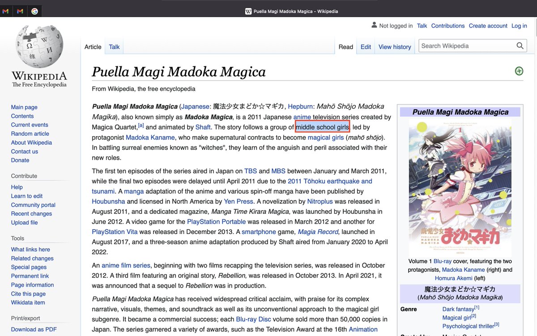This screenshot has height=336, width=537.
Task: Click the Wikipedia globe logo
Action: click(x=39, y=47)
